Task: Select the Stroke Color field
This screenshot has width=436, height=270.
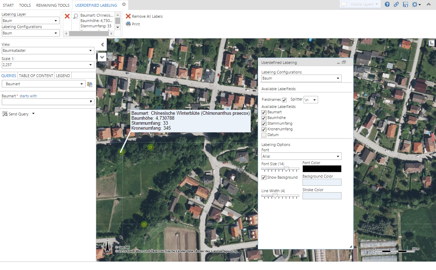Action: (x=322, y=195)
